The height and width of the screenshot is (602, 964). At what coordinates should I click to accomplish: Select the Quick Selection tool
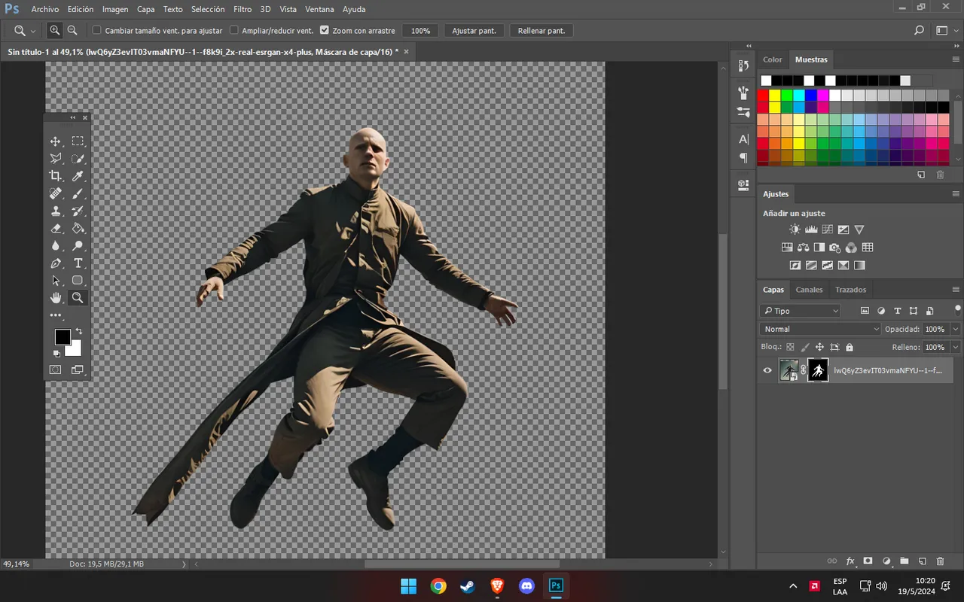coord(78,159)
